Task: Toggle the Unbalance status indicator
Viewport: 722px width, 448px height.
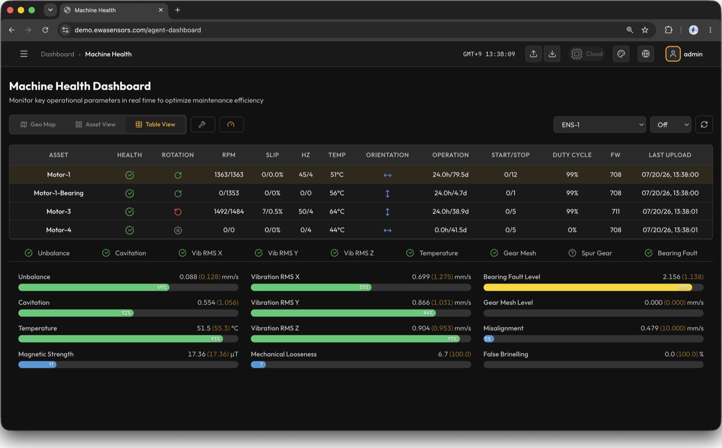Action: point(47,253)
